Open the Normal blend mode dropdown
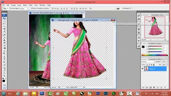Image resolution: width=171 pixels, height=96 pixels. [x=148, y=62]
